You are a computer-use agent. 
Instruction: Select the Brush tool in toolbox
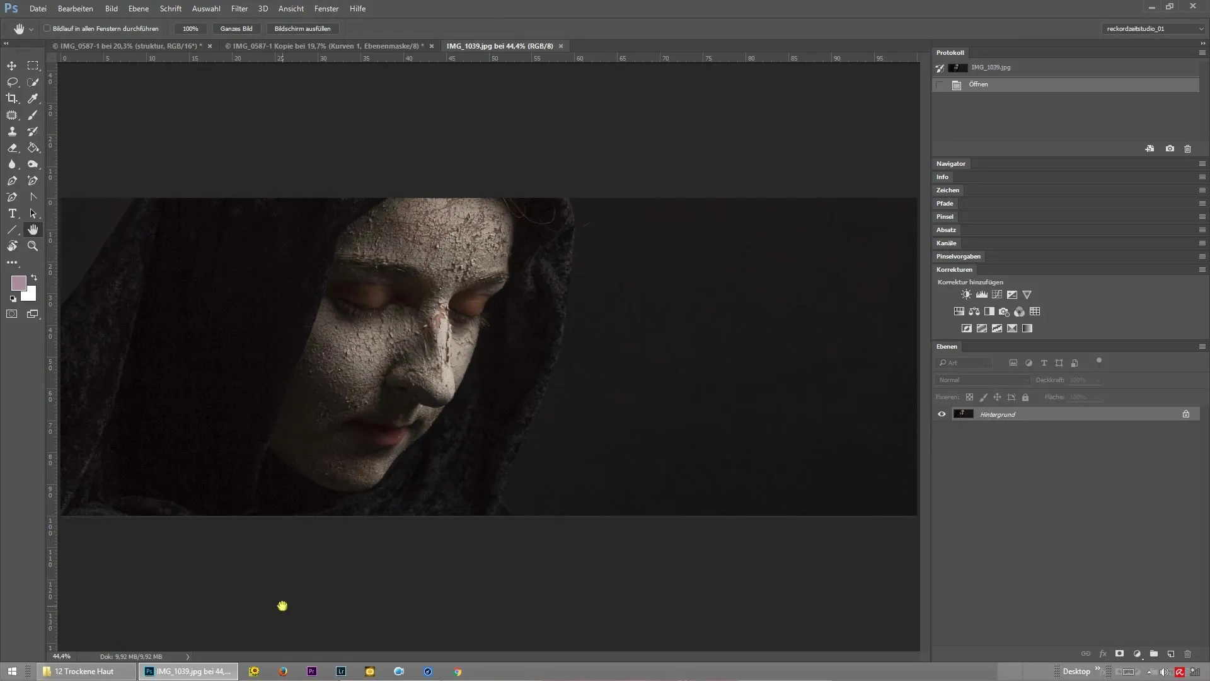[33, 115]
